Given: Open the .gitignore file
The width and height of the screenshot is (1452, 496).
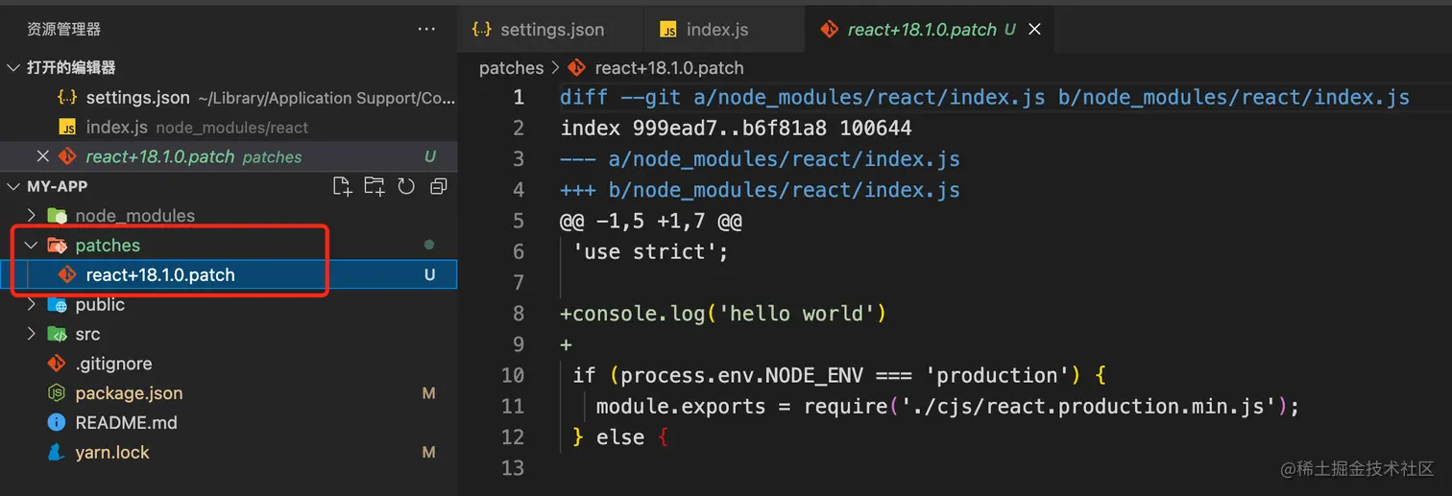Looking at the screenshot, I should pyautogui.click(x=229, y=365).
